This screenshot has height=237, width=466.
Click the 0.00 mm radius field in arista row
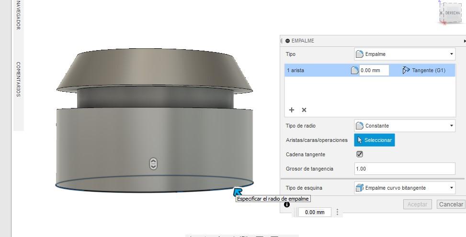(x=374, y=70)
